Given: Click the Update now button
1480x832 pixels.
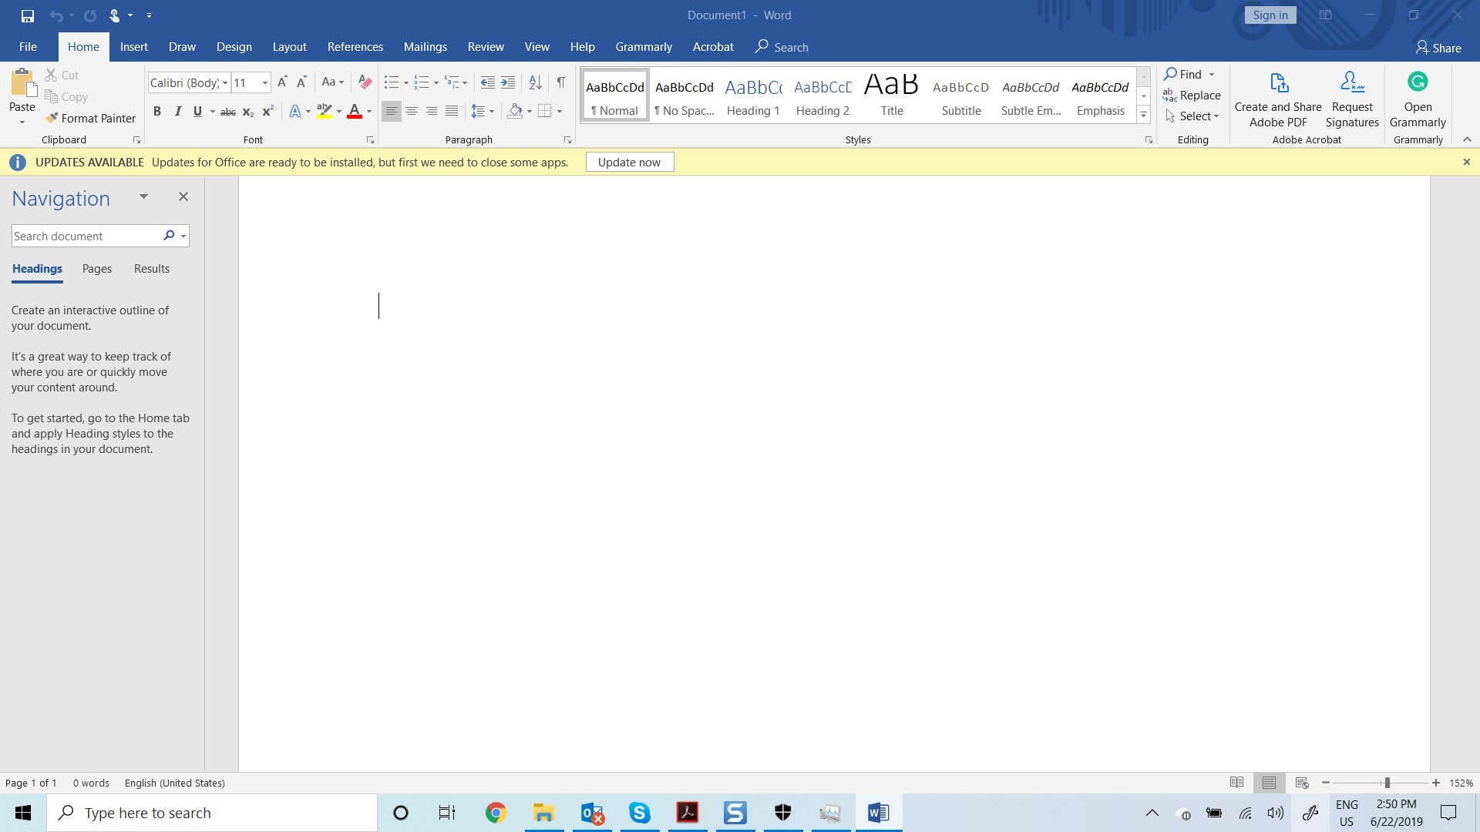Looking at the screenshot, I should pyautogui.click(x=629, y=163).
